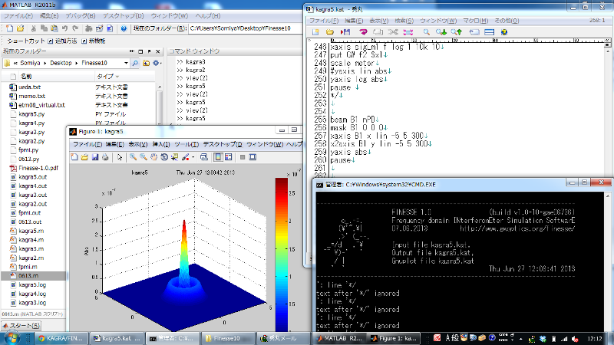Viewport: 614px width, 345px height.
Task: Close current folder panel X
Action: pos(158,51)
